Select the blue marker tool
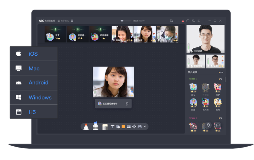 point(95,126)
